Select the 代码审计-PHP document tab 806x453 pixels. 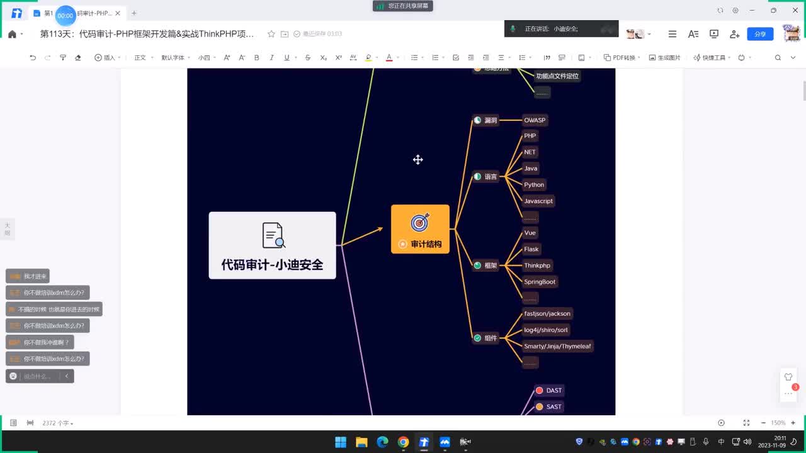(76, 13)
